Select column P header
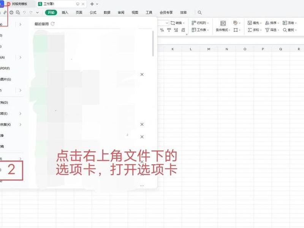This screenshot has height=228, width=304. click(263, 49)
